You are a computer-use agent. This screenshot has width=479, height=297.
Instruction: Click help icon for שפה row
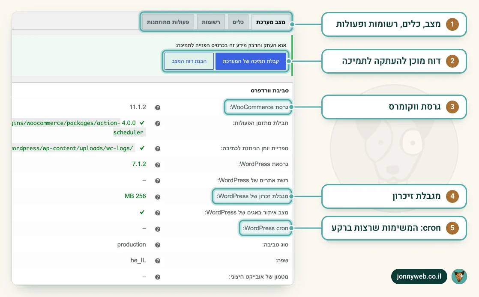[158, 261]
